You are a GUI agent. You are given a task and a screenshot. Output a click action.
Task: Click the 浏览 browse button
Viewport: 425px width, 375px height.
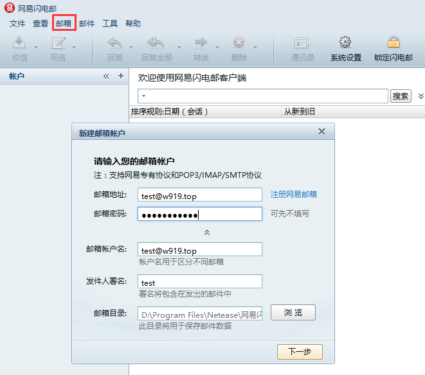pyautogui.click(x=293, y=313)
